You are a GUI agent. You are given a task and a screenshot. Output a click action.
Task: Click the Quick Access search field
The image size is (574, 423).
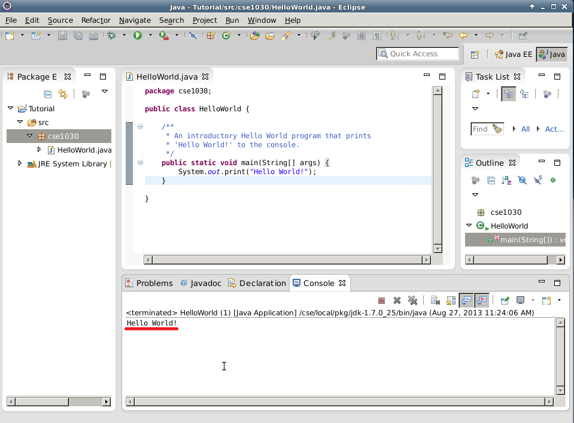point(418,54)
